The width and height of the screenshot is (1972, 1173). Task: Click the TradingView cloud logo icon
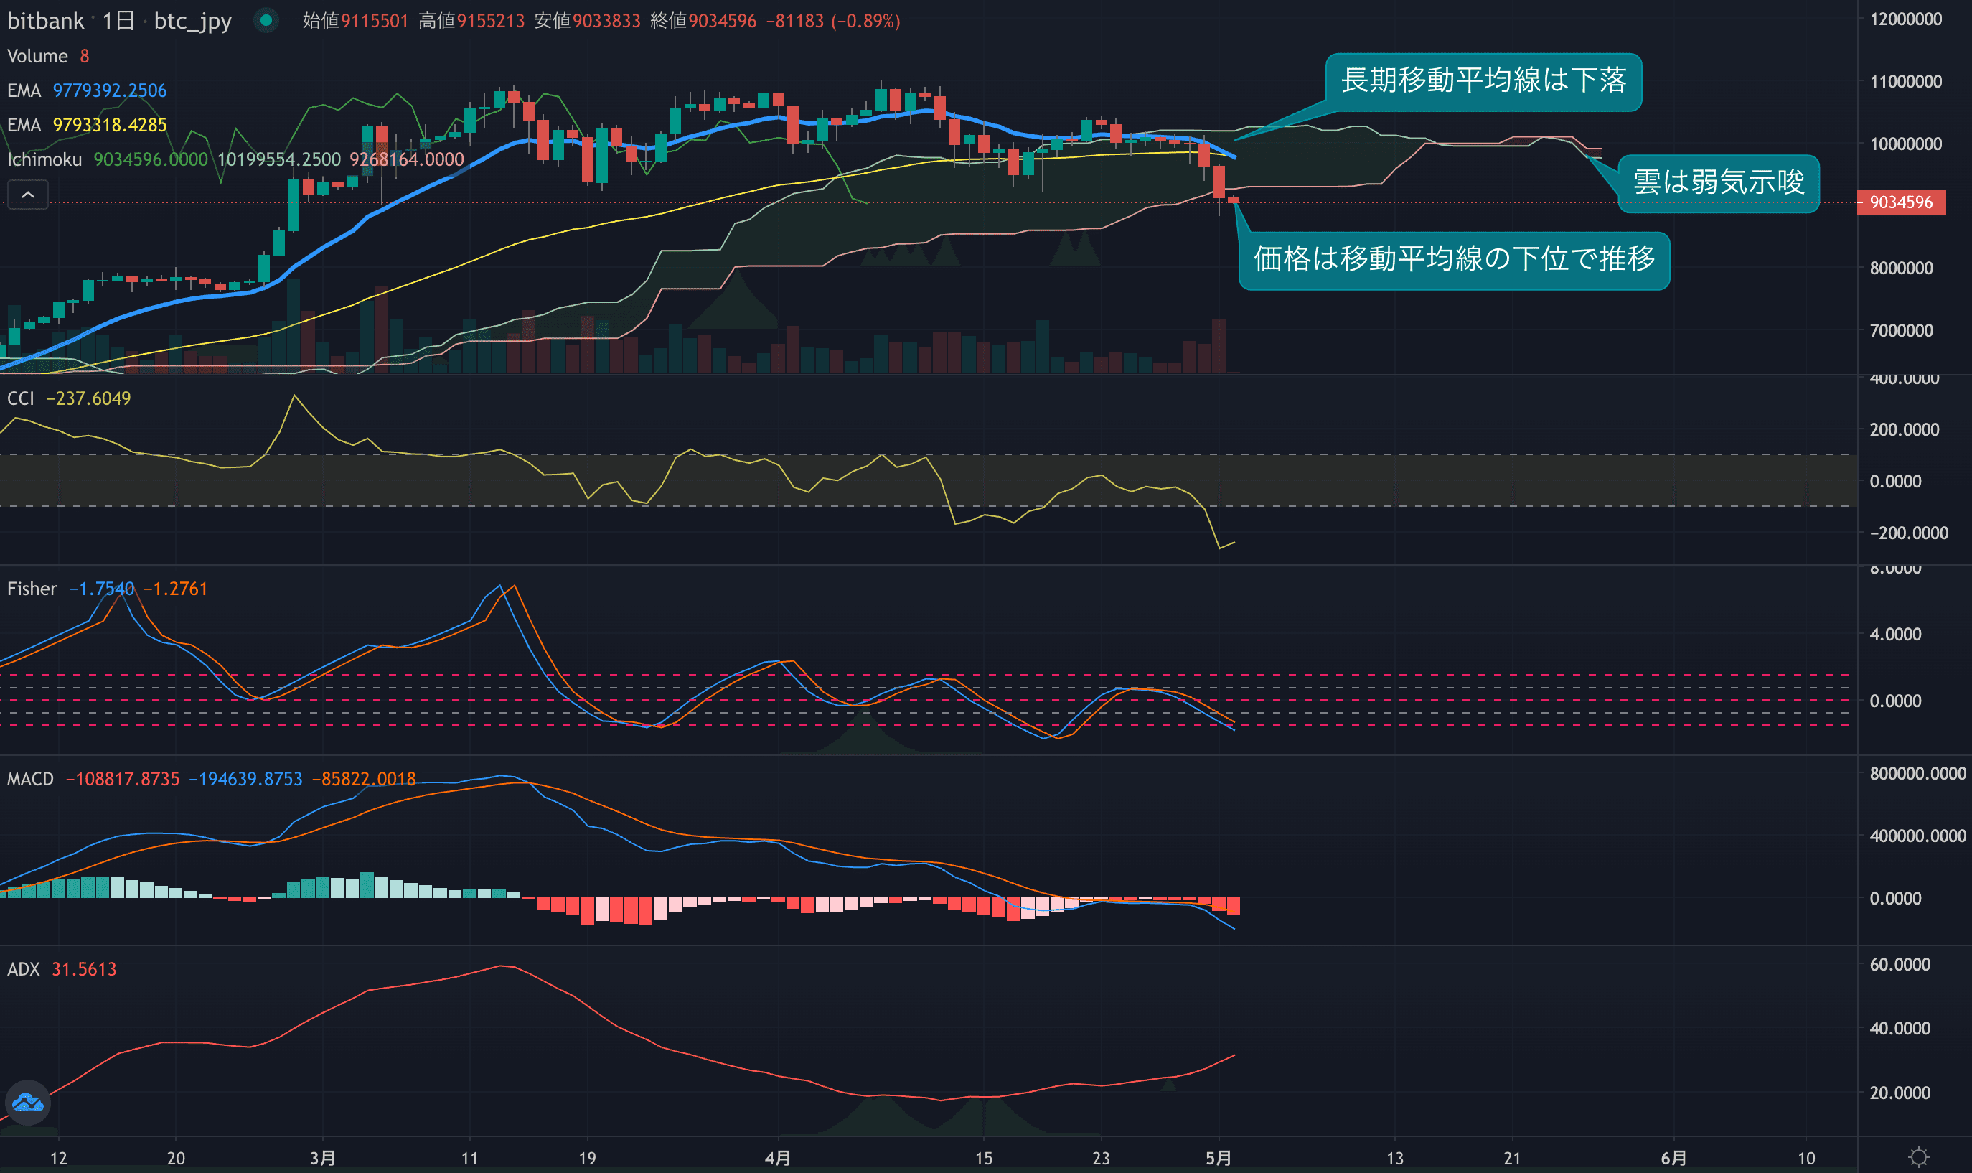coord(28,1102)
